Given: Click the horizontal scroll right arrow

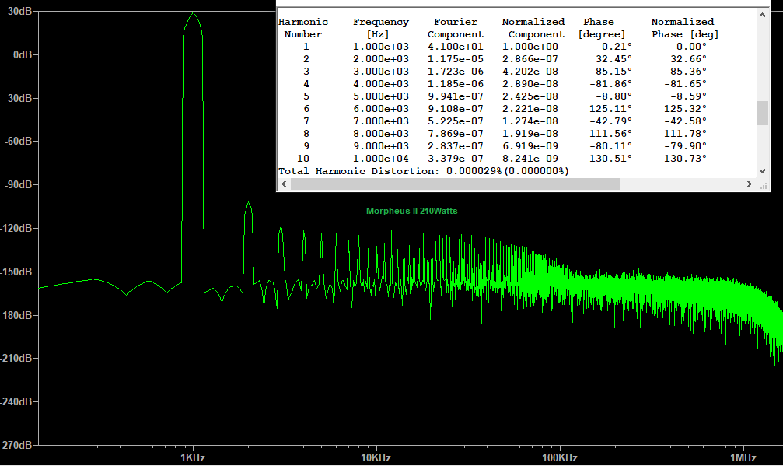Looking at the screenshot, I should [x=749, y=184].
